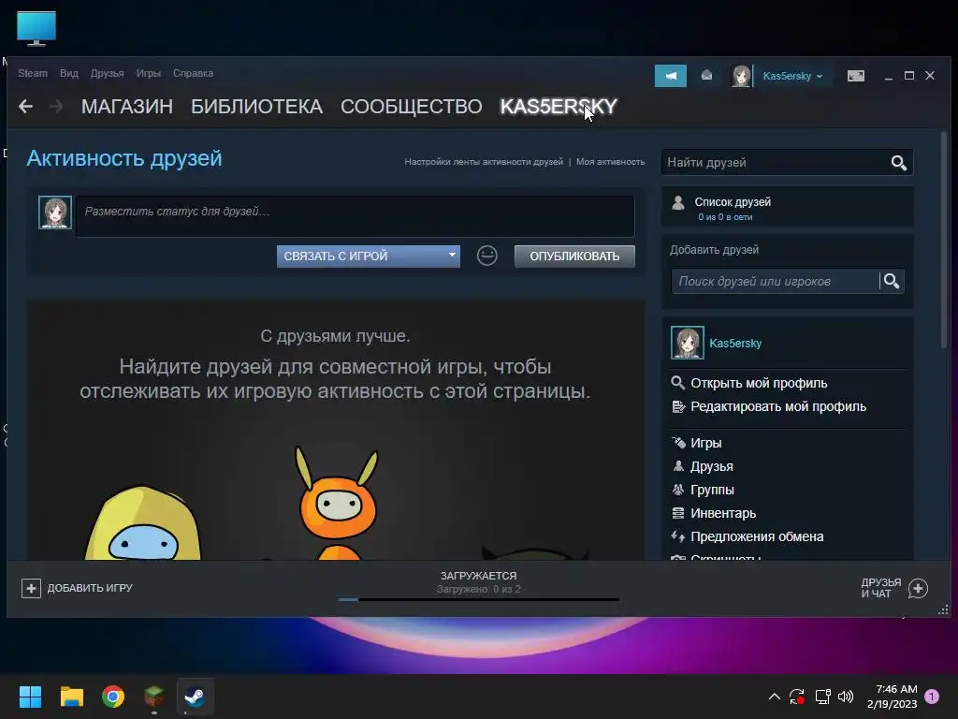Click the Steam announcements megaphone icon
The width and height of the screenshot is (958, 719).
670,76
